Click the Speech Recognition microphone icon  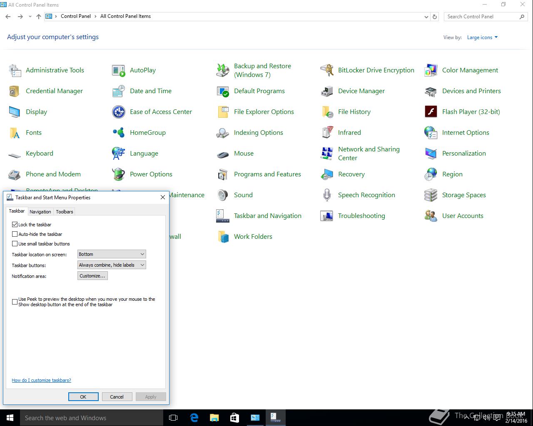coord(327,195)
